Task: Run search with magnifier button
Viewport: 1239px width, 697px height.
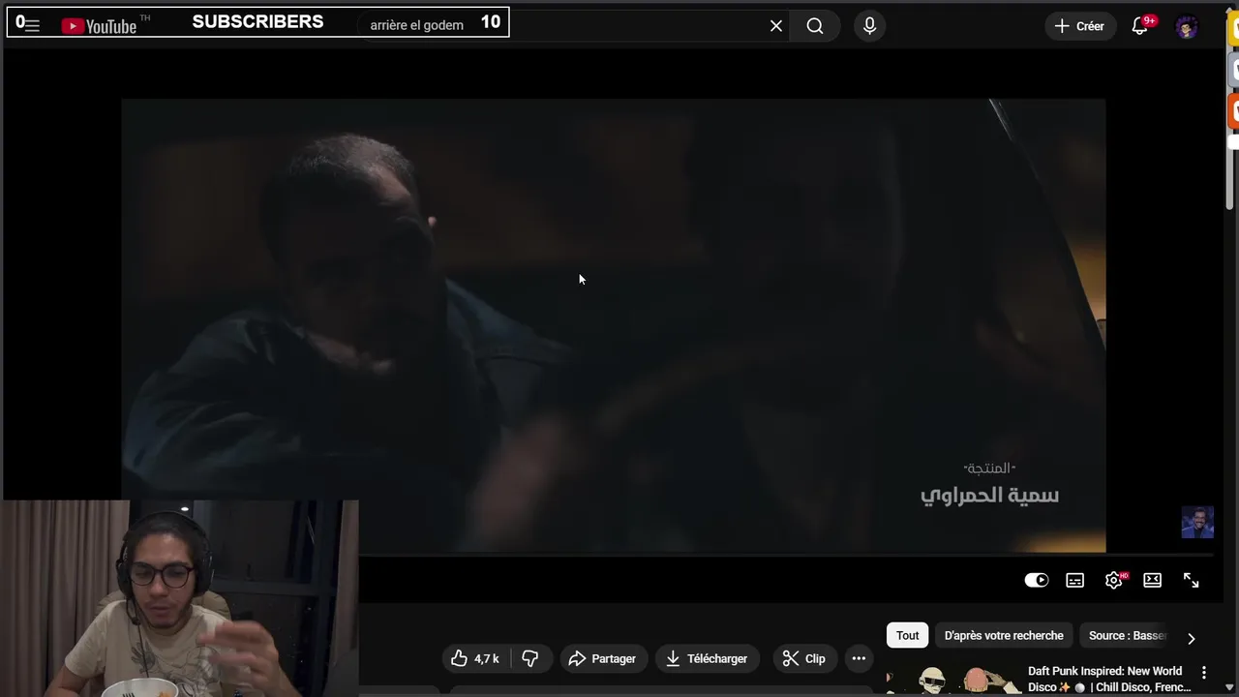Action: click(x=815, y=26)
